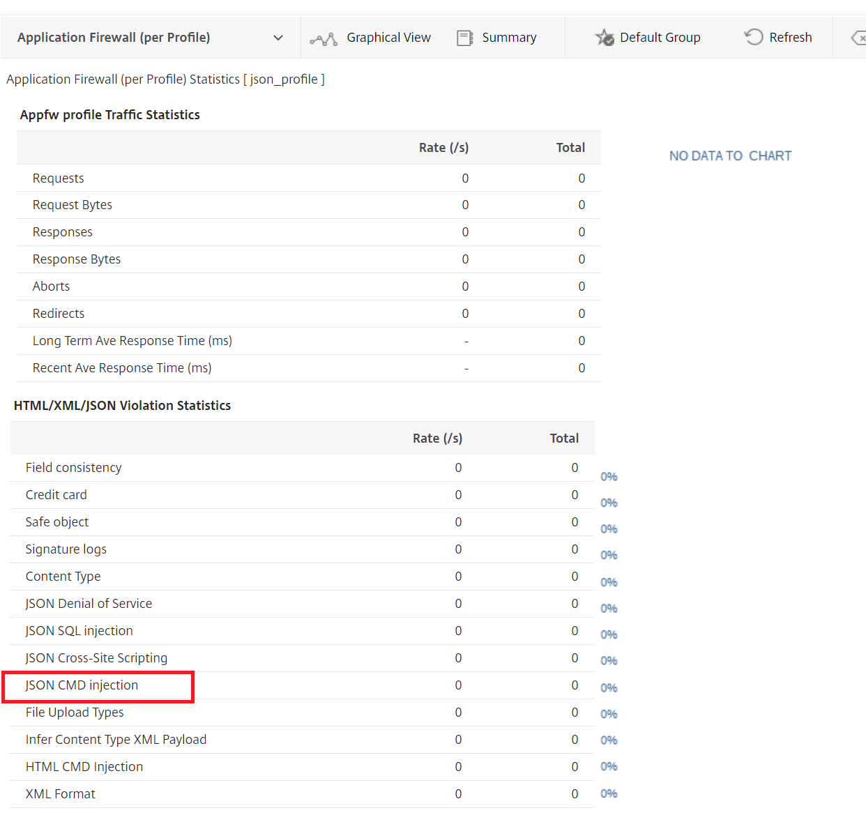Refresh the statistics via Refresh label
Screen dimensions: 866x815
[x=791, y=38]
